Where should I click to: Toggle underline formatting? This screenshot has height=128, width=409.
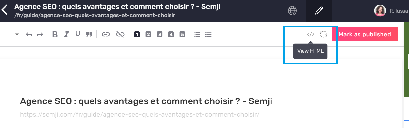(x=78, y=34)
